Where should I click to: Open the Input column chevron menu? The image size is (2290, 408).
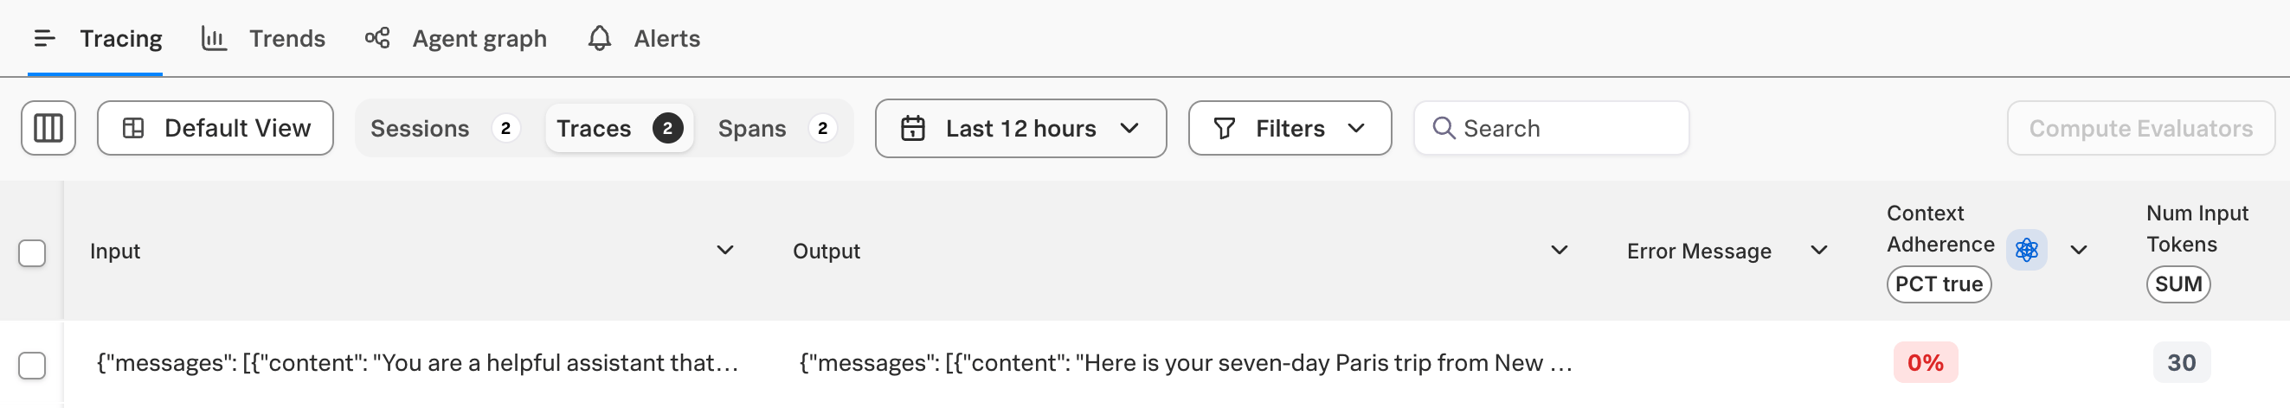tap(725, 250)
